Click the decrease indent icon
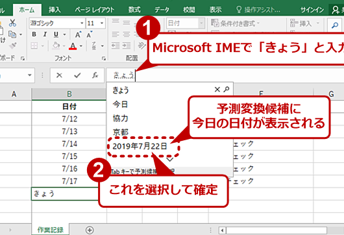344x235 pixels. [x=116, y=45]
